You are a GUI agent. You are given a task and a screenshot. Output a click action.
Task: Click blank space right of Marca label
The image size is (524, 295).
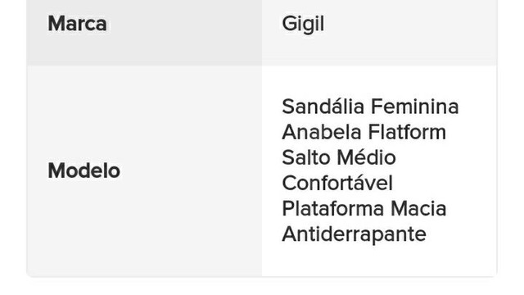183,24
